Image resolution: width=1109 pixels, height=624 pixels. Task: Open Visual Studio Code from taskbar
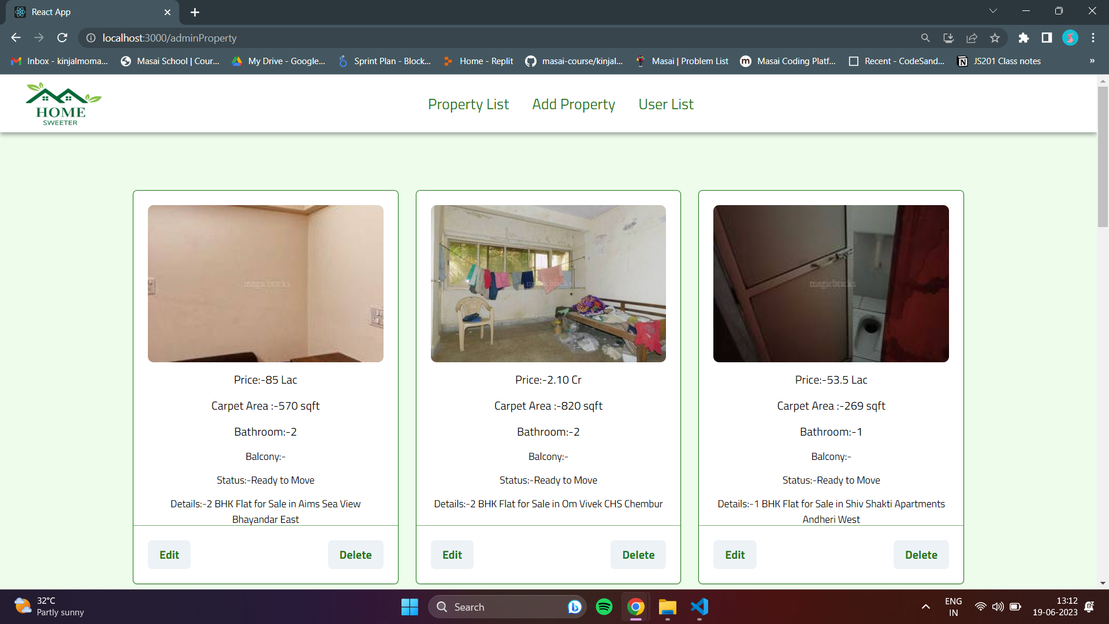click(699, 607)
